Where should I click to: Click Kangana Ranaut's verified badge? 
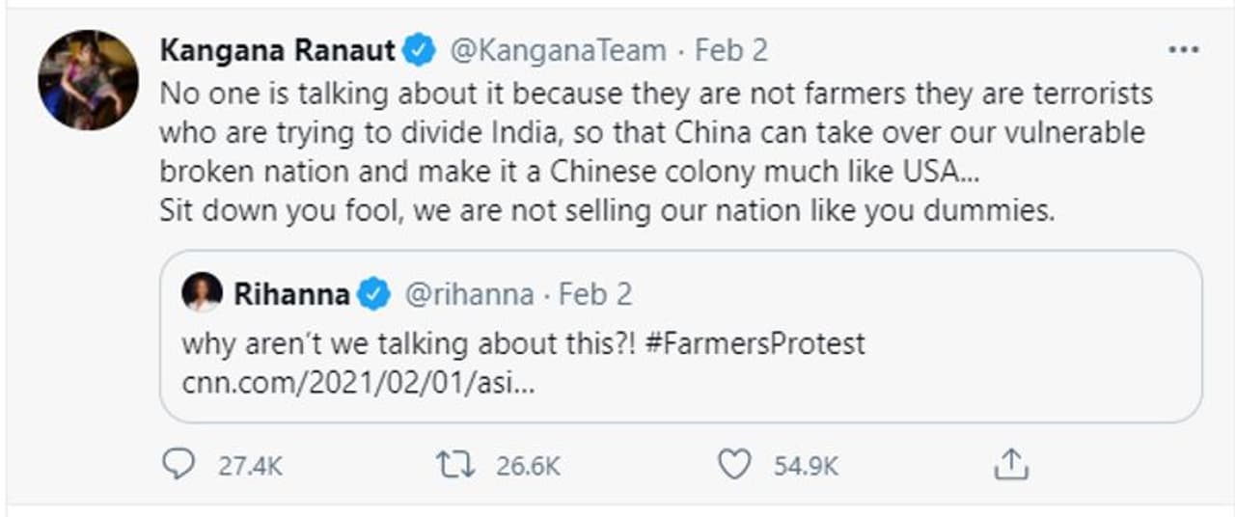click(419, 50)
